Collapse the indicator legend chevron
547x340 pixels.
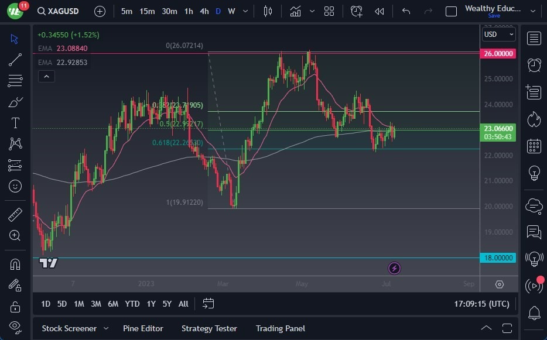pyautogui.click(x=46, y=76)
